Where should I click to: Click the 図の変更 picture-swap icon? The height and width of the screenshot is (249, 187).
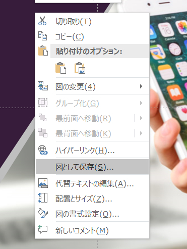43,86
